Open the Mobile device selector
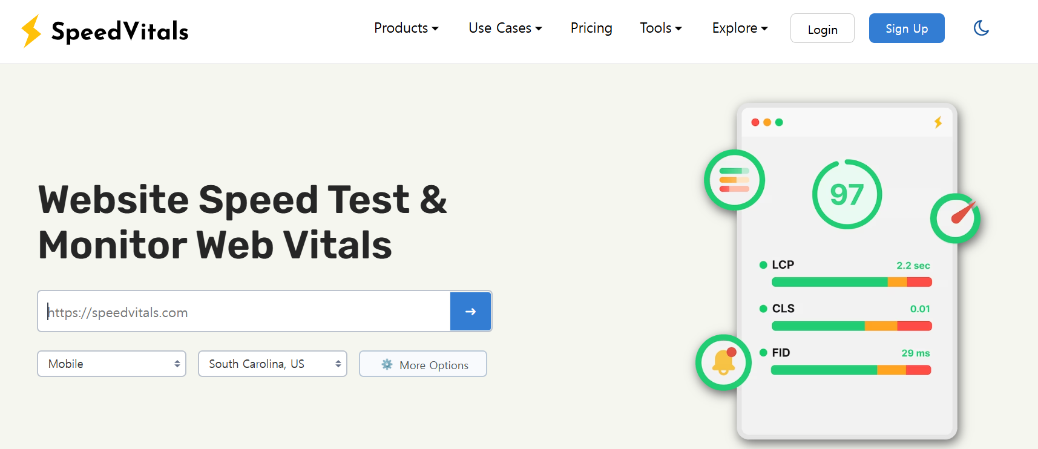 (x=111, y=364)
